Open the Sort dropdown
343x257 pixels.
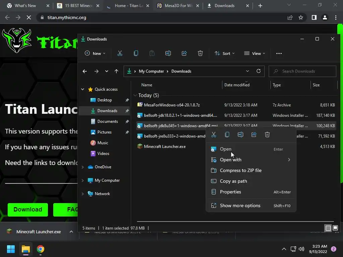225,53
